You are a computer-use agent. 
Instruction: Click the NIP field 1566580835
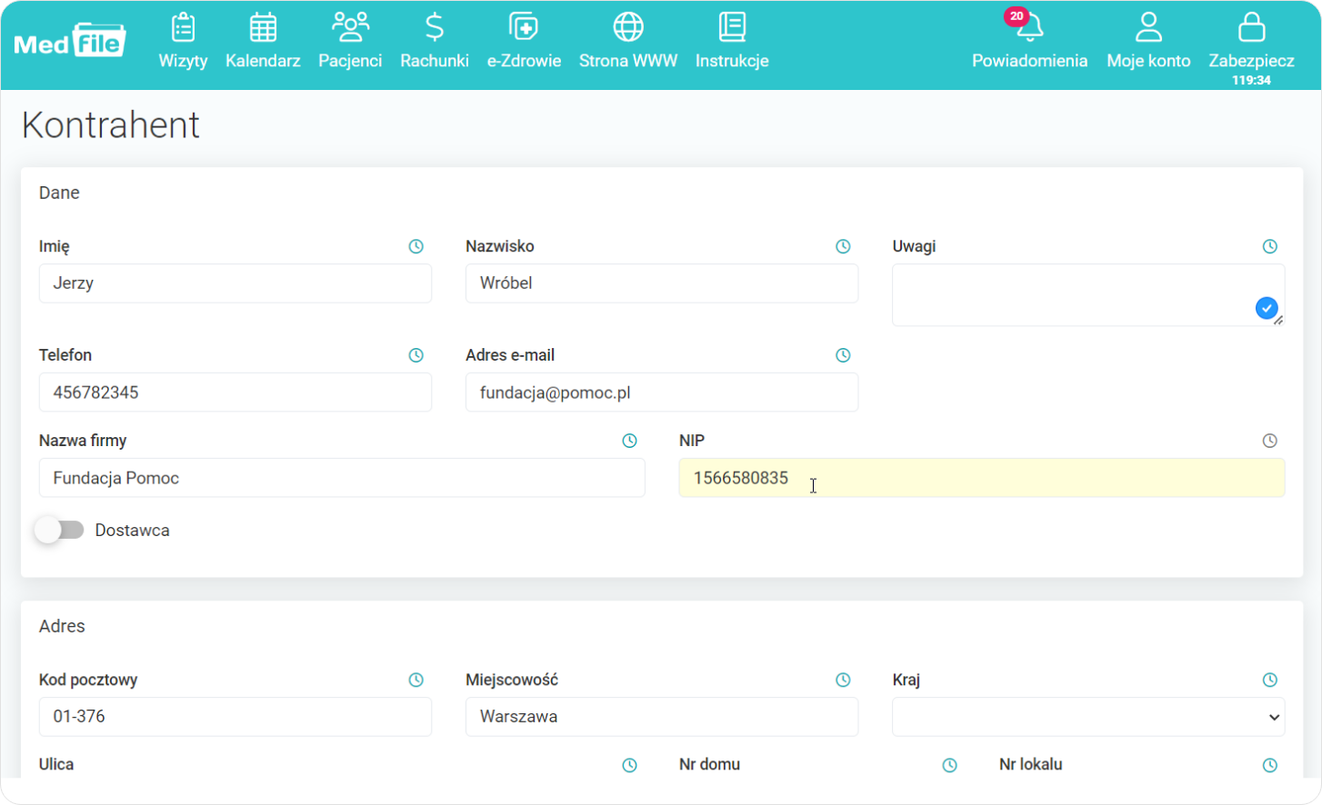coord(982,478)
